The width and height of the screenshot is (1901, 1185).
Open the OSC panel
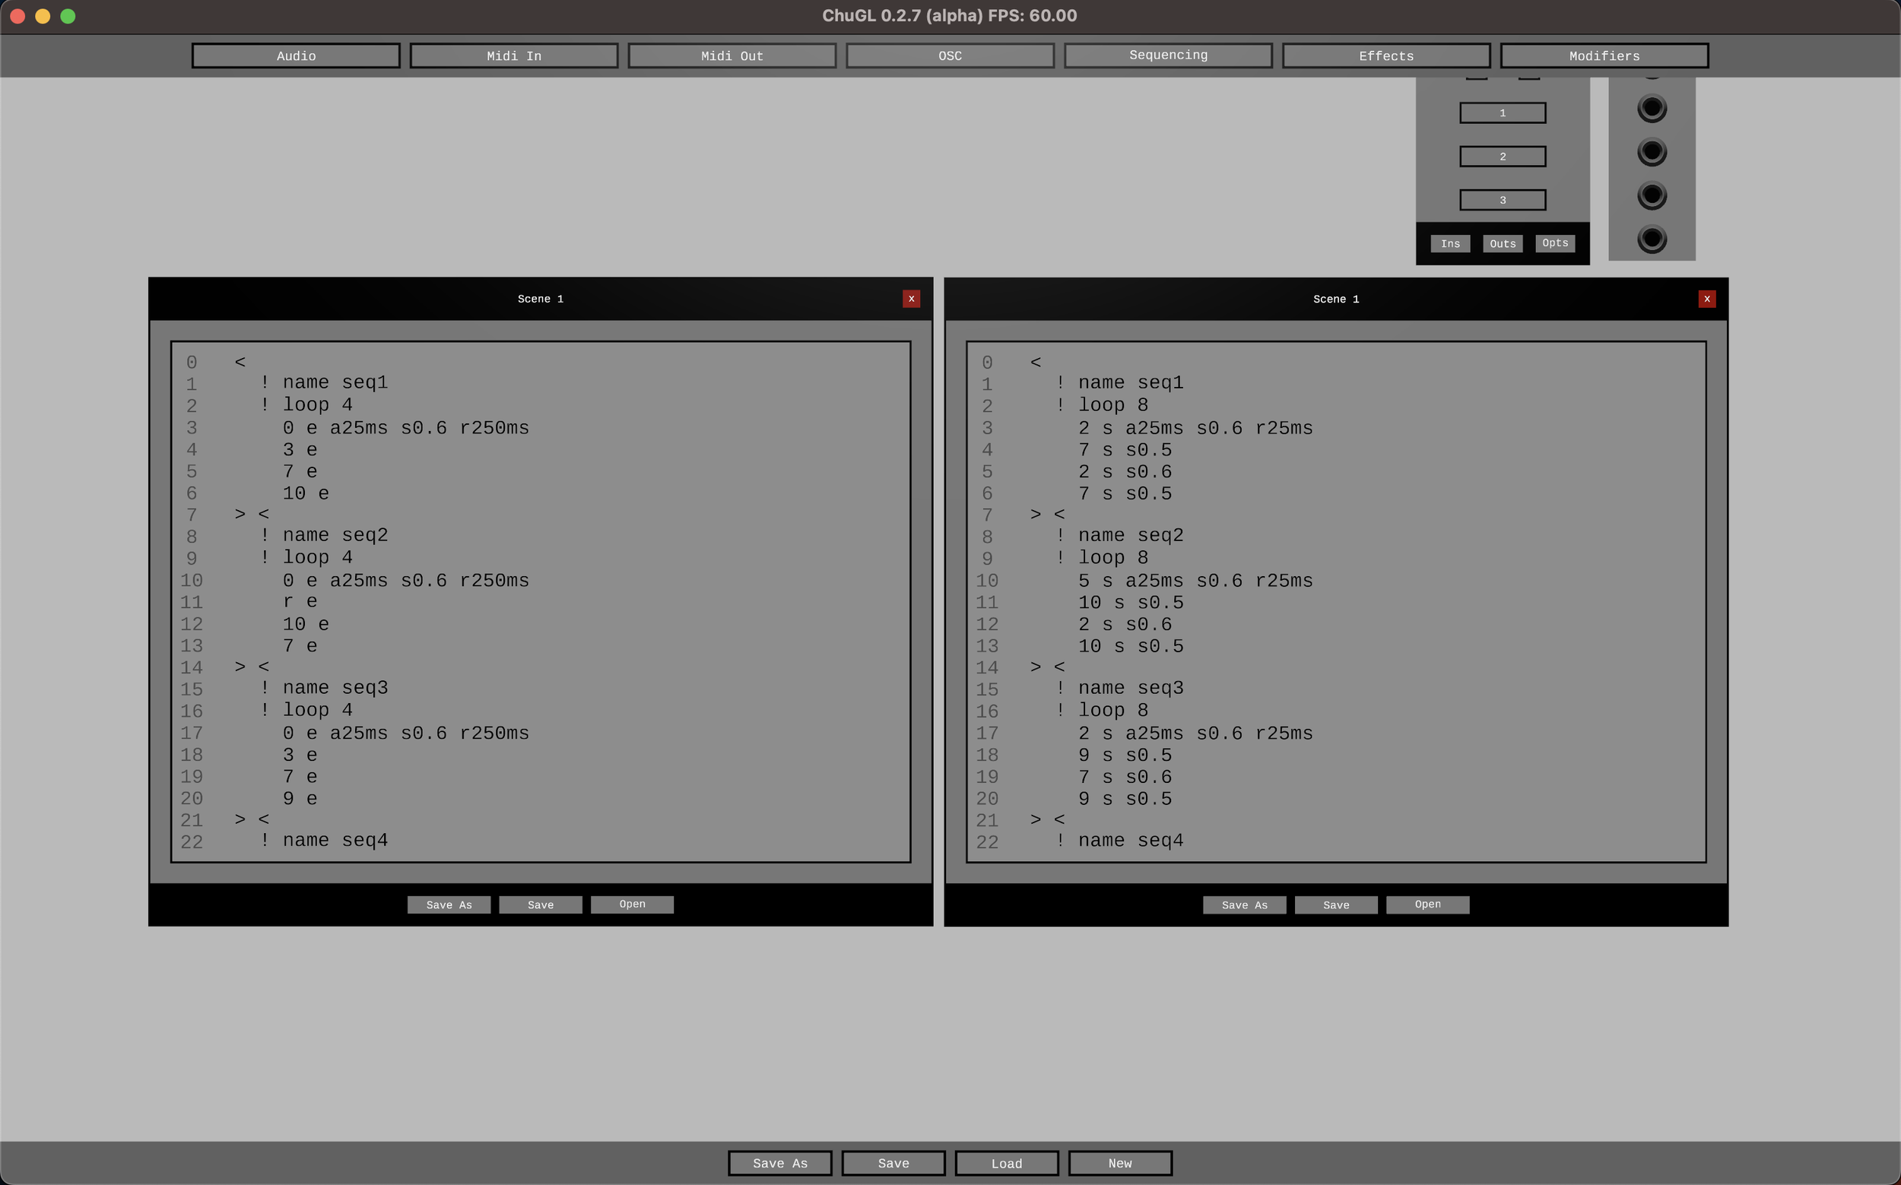(x=949, y=55)
